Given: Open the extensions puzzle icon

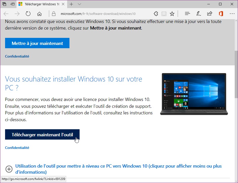Looking at the screenshot, I should (x=156, y=14).
